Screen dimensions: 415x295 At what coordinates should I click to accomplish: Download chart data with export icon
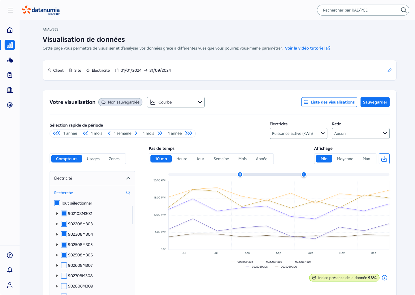coord(384,159)
